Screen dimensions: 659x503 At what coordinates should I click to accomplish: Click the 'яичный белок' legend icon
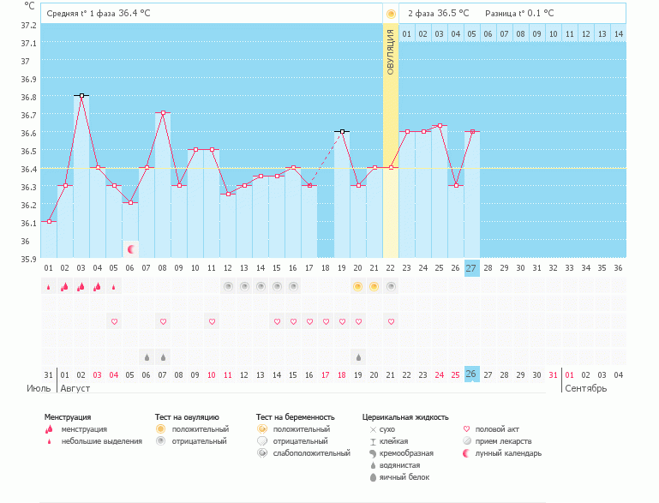coord(373,477)
